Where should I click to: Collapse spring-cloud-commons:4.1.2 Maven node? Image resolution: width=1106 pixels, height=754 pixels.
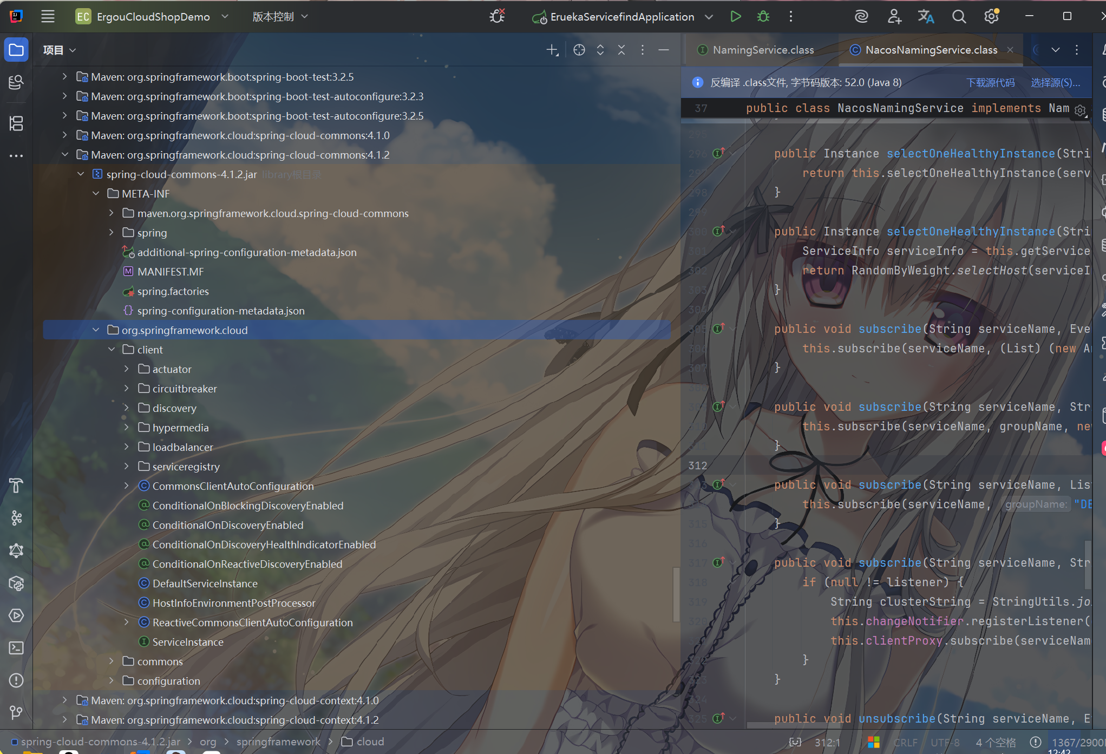65,155
